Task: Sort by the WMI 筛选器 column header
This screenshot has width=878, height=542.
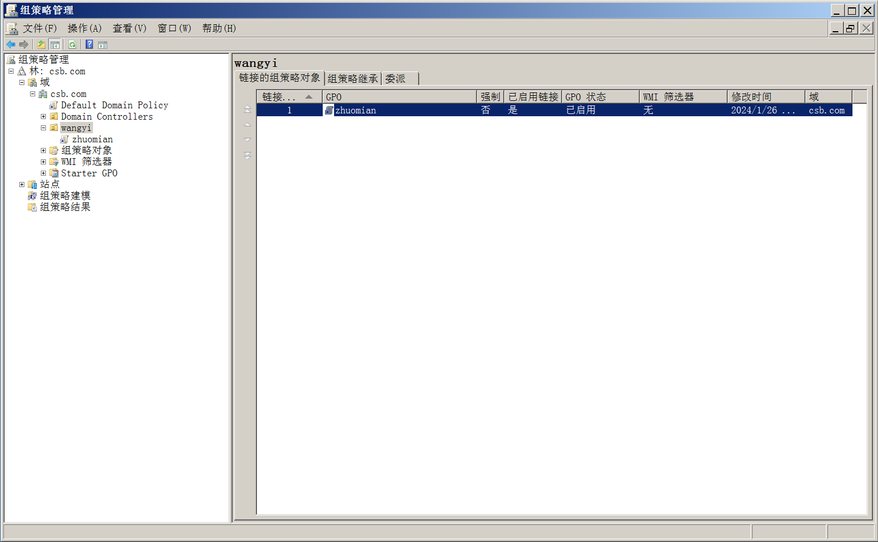Action: pos(683,97)
